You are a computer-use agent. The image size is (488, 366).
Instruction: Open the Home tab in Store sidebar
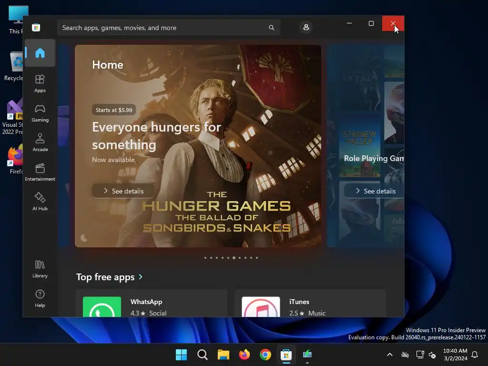(40, 53)
